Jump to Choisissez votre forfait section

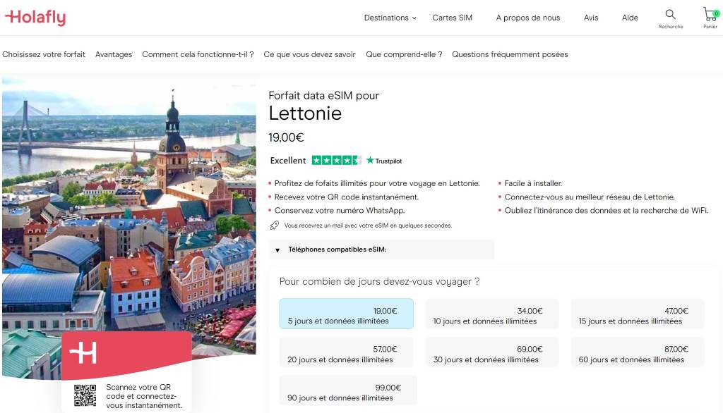44,54
